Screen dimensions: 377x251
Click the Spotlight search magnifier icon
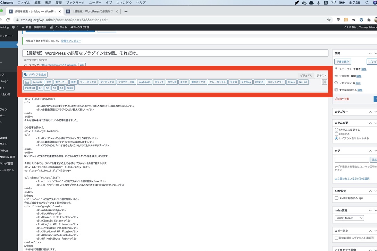click(367, 3)
